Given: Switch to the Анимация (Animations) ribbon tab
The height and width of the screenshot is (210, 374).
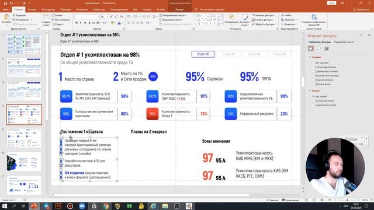Looking at the screenshot, I should (x=82, y=9).
